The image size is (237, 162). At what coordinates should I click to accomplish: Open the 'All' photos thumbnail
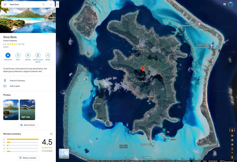click(x=11, y=110)
